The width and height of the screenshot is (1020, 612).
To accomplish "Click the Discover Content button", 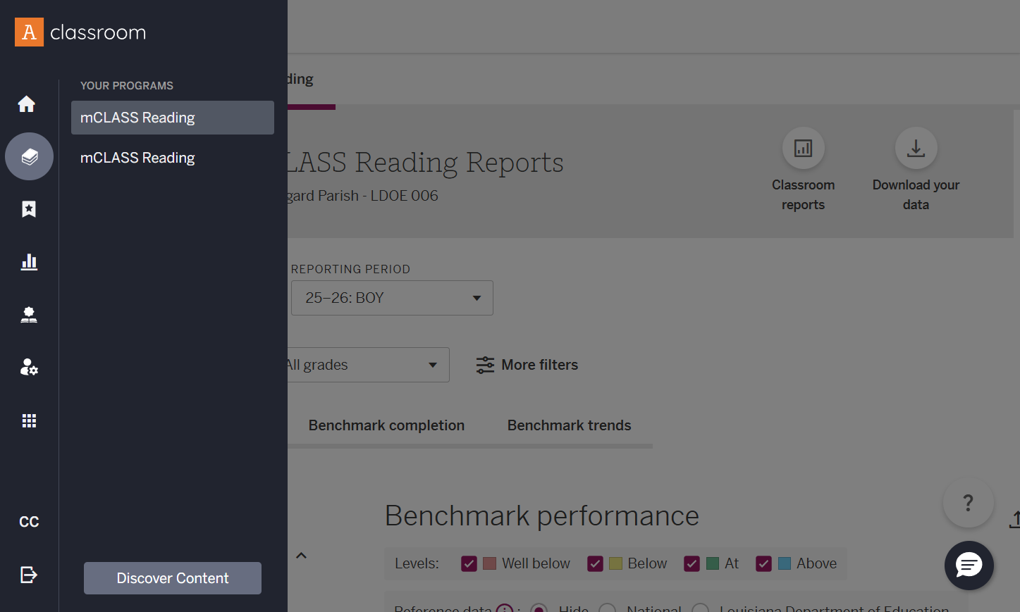I will pyautogui.click(x=173, y=578).
